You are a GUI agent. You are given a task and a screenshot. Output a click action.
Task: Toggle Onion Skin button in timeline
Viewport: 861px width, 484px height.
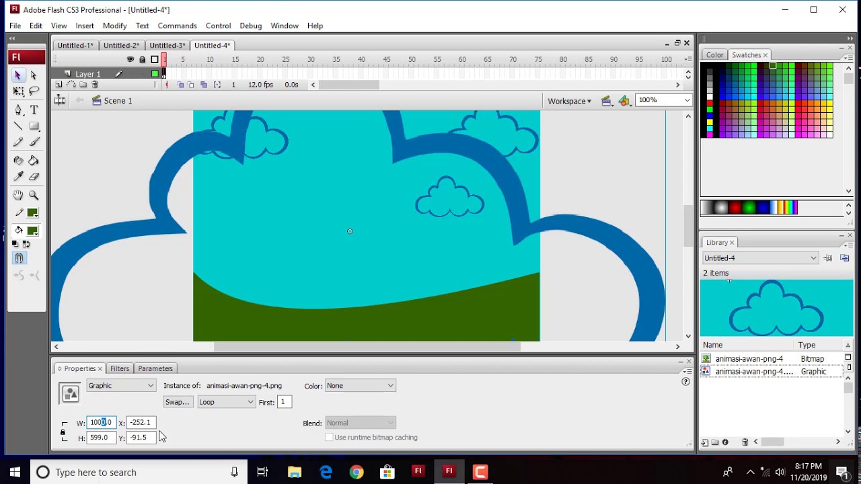pyautogui.click(x=180, y=85)
